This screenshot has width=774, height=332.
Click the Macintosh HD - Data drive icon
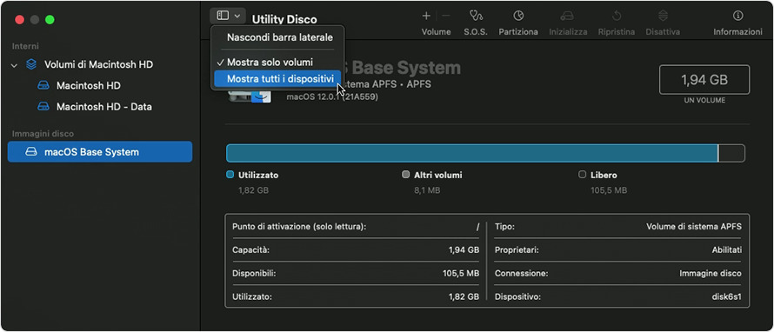click(x=43, y=107)
